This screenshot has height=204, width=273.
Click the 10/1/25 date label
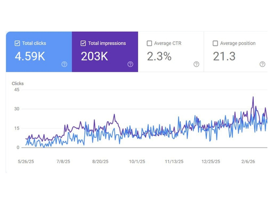tap(137, 161)
